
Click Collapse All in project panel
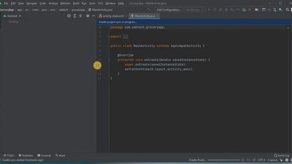point(80,16)
